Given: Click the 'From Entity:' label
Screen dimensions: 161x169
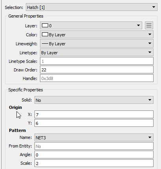Looking at the screenshot, I should coord(20,146).
